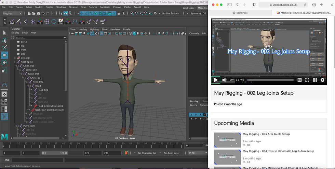Toggle the Outliner panel toolbox button
The height and width of the screenshot is (169, 335).
4,117
